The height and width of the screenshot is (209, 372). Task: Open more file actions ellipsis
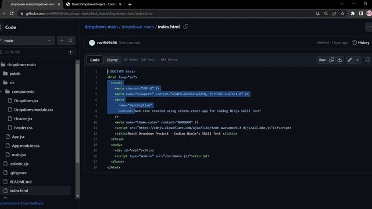(x=369, y=27)
